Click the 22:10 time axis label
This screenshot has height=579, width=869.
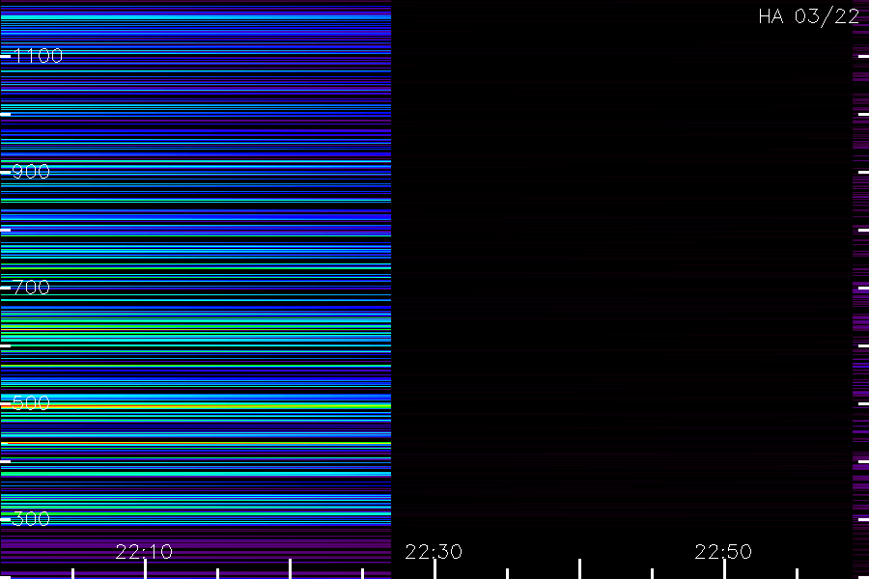(144, 552)
